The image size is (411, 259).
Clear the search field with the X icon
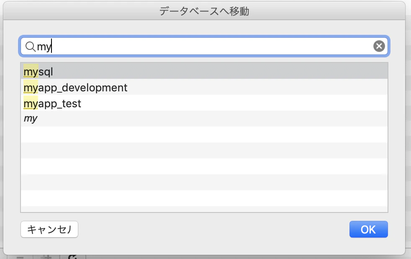click(x=379, y=46)
